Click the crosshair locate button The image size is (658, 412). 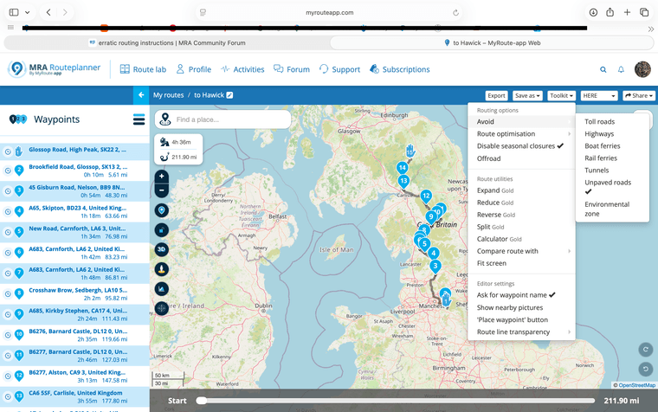(x=162, y=308)
